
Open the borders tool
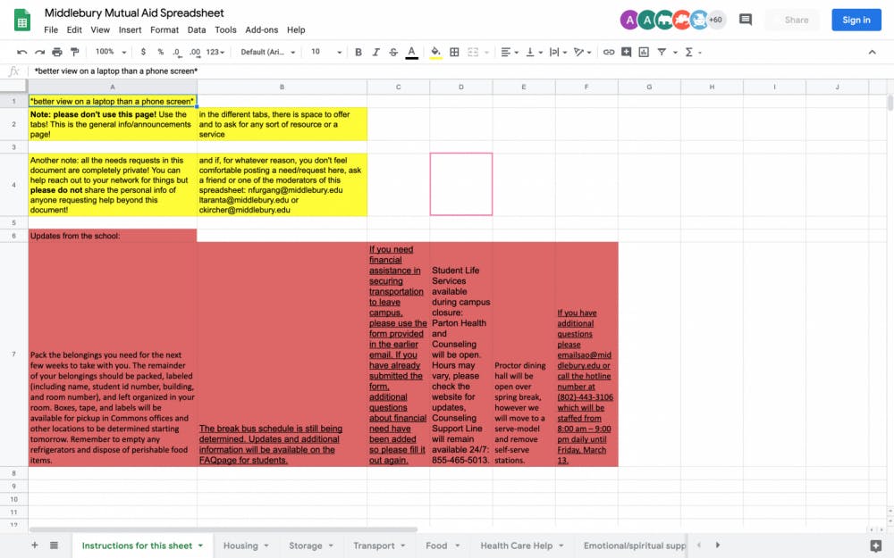pyautogui.click(x=454, y=53)
